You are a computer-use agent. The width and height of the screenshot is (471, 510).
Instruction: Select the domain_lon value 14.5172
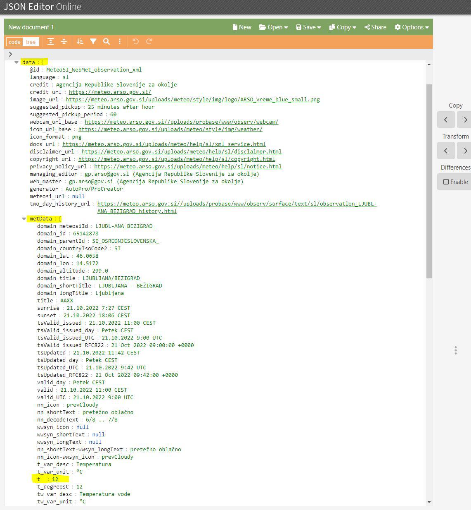(x=87, y=263)
